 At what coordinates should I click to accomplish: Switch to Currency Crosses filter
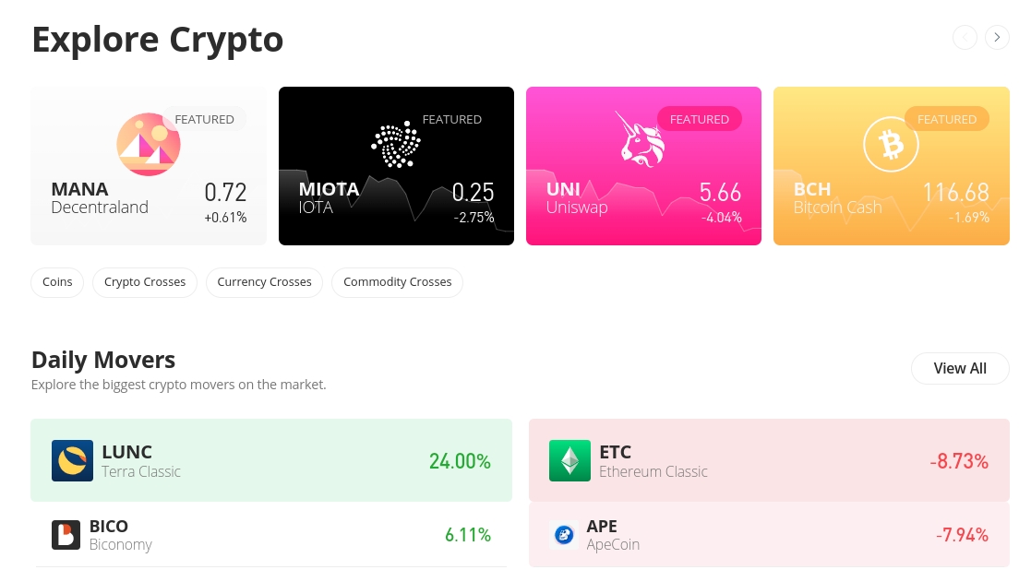[x=264, y=282]
